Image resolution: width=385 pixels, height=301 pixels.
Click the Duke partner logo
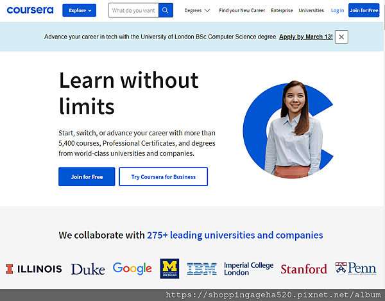(88, 269)
